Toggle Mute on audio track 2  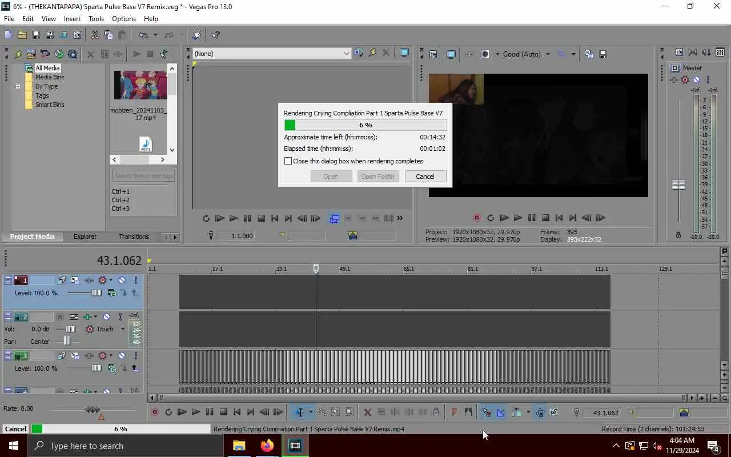coord(106,316)
